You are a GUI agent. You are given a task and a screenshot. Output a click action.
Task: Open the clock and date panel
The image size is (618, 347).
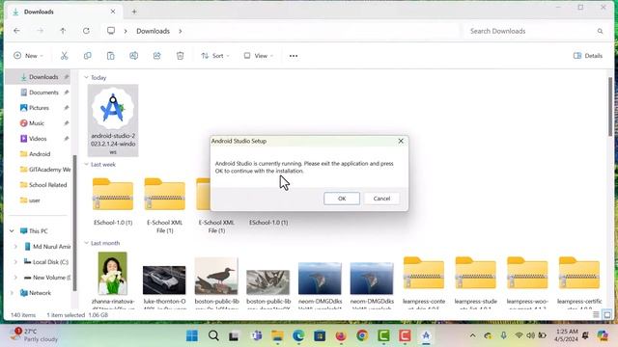click(567, 335)
